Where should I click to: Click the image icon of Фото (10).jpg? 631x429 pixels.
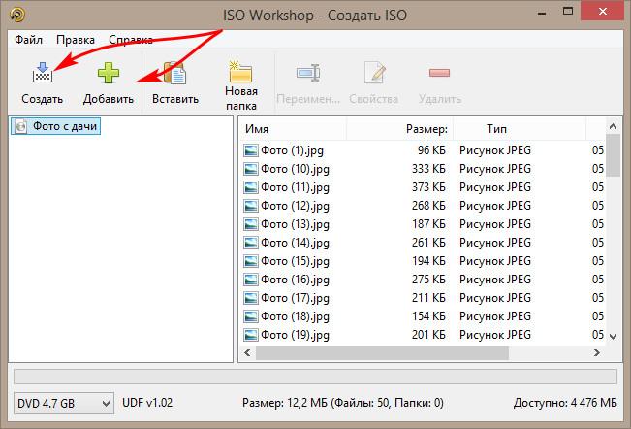(251, 169)
